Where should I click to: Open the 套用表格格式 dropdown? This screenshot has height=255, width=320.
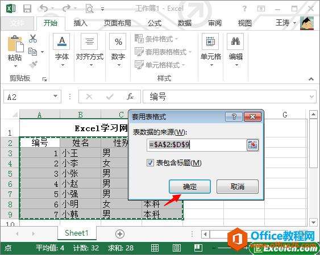point(163,52)
